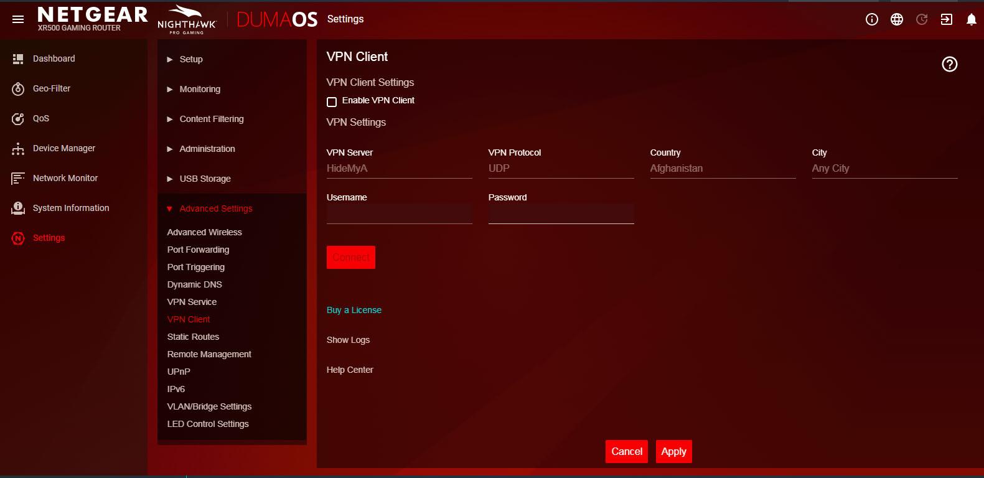Open Advanced Wireless settings
Image resolution: width=984 pixels, height=478 pixels.
204,232
